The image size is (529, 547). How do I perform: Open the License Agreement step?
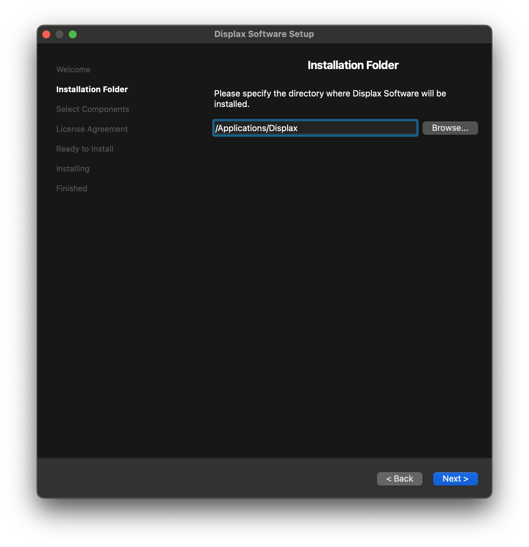point(92,129)
